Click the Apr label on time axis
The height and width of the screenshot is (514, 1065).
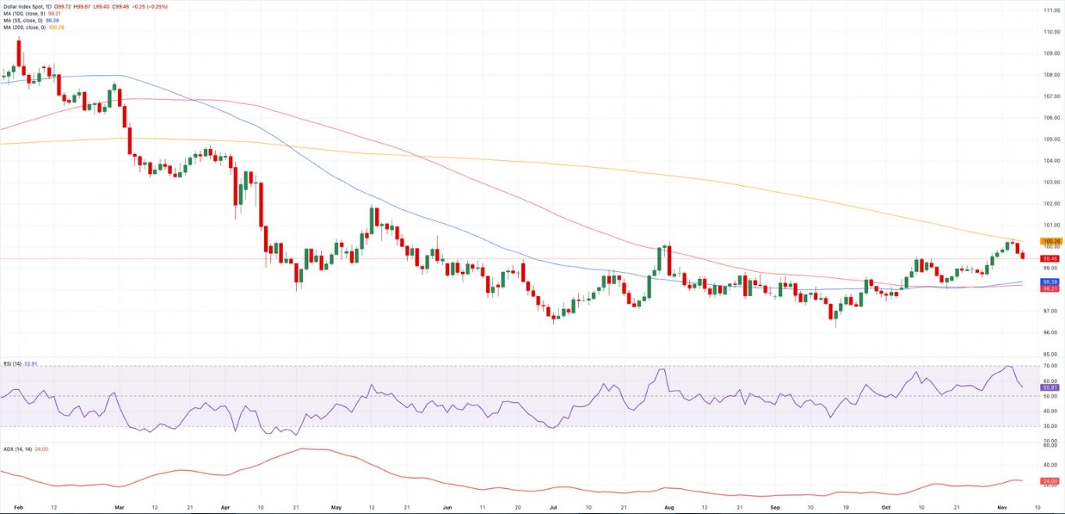226,507
